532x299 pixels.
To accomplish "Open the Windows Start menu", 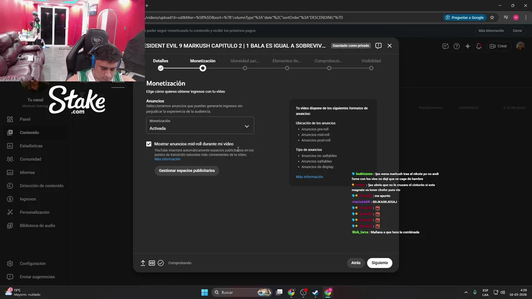I will point(204,292).
